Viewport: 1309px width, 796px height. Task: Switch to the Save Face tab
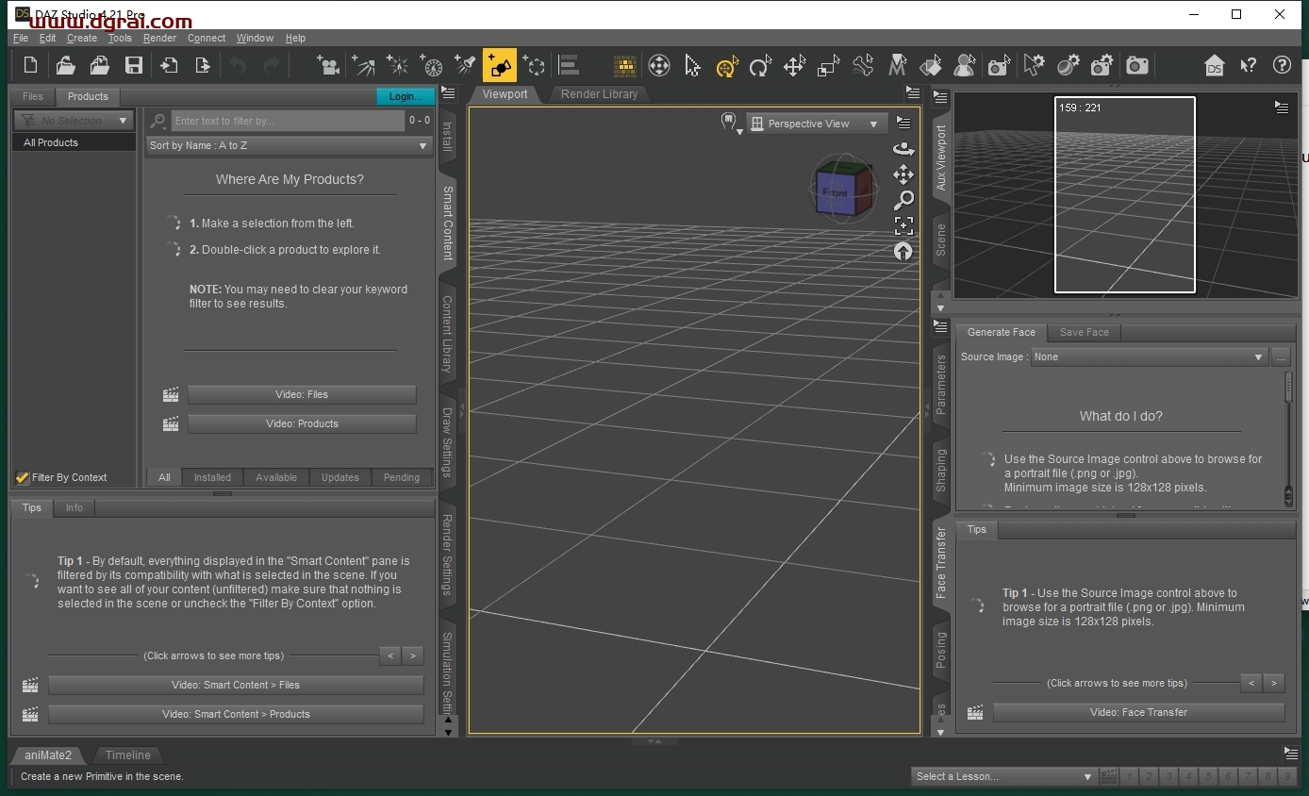(x=1084, y=332)
